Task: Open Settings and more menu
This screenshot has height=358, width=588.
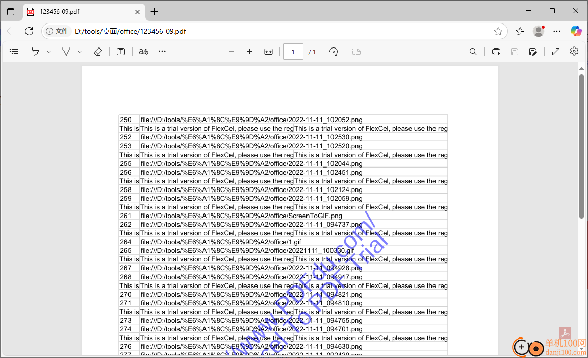Action: coord(557,31)
